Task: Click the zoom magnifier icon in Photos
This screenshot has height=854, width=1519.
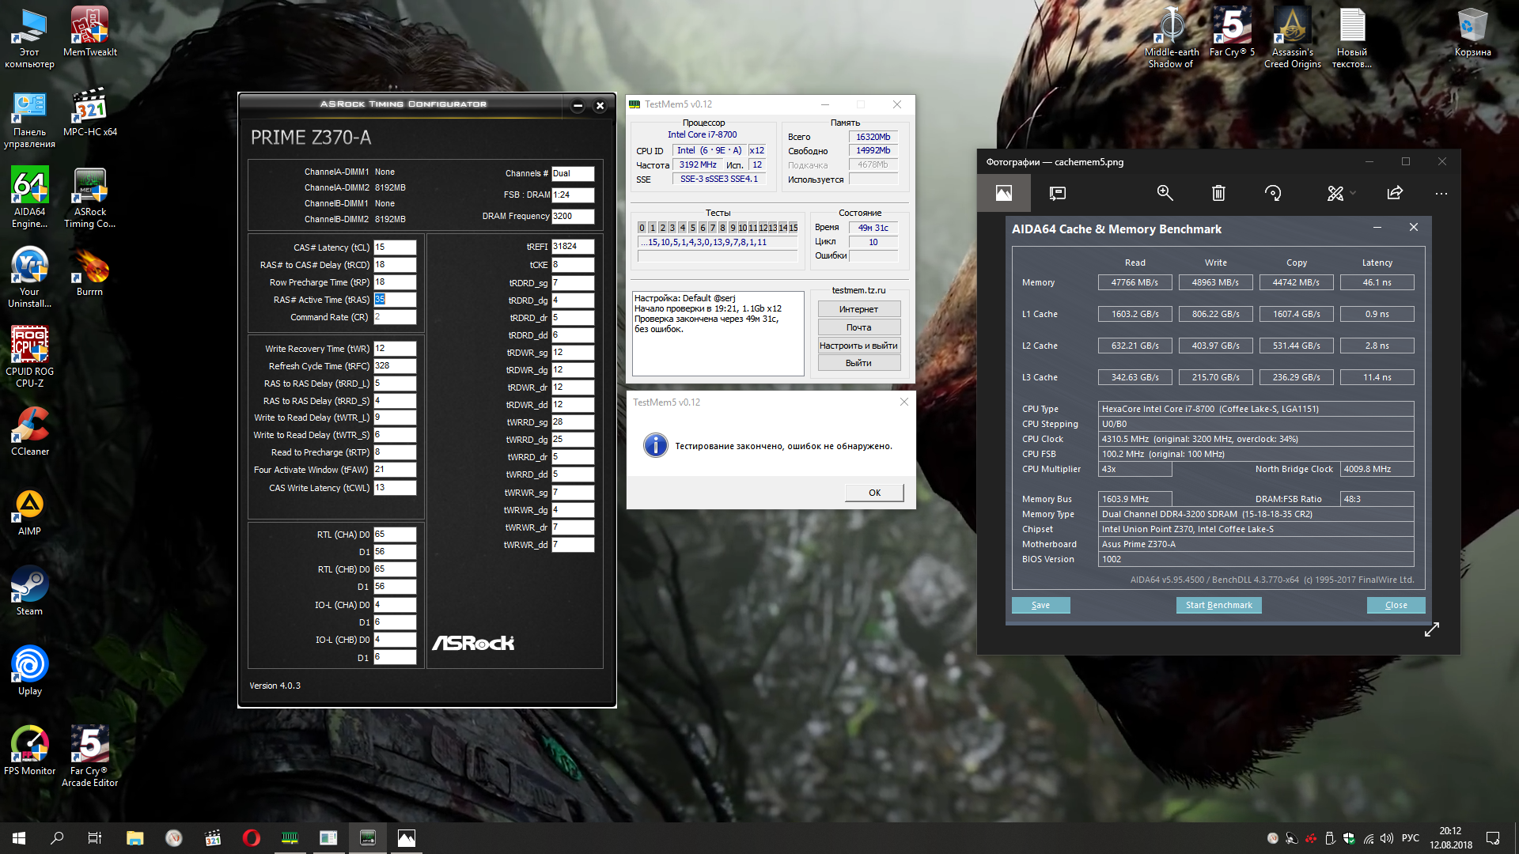Action: pos(1165,193)
